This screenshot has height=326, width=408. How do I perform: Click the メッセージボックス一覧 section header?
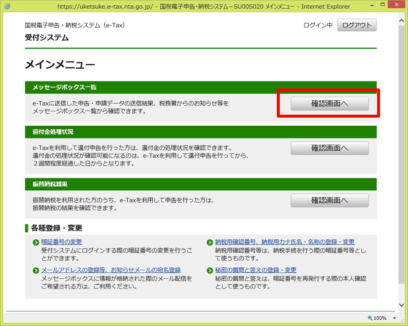point(201,87)
